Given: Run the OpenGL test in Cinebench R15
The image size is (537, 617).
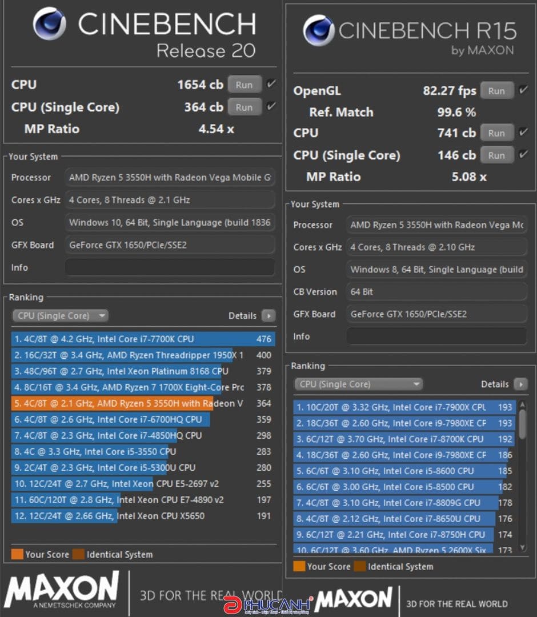Looking at the screenshot, I should 497,91.
